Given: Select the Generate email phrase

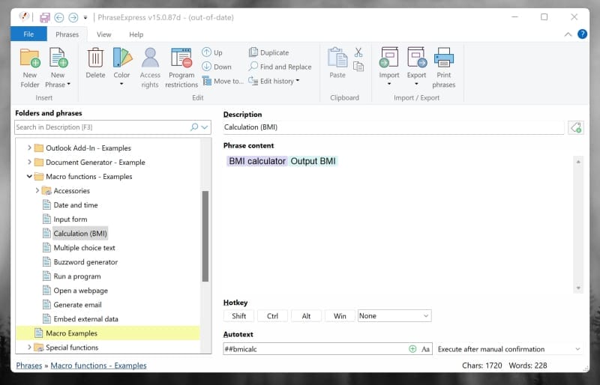Looking at the screenshot, I should click(x=78, y=305).
